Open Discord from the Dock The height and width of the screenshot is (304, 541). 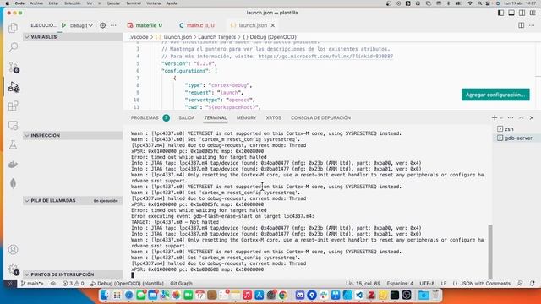point(300,295)
